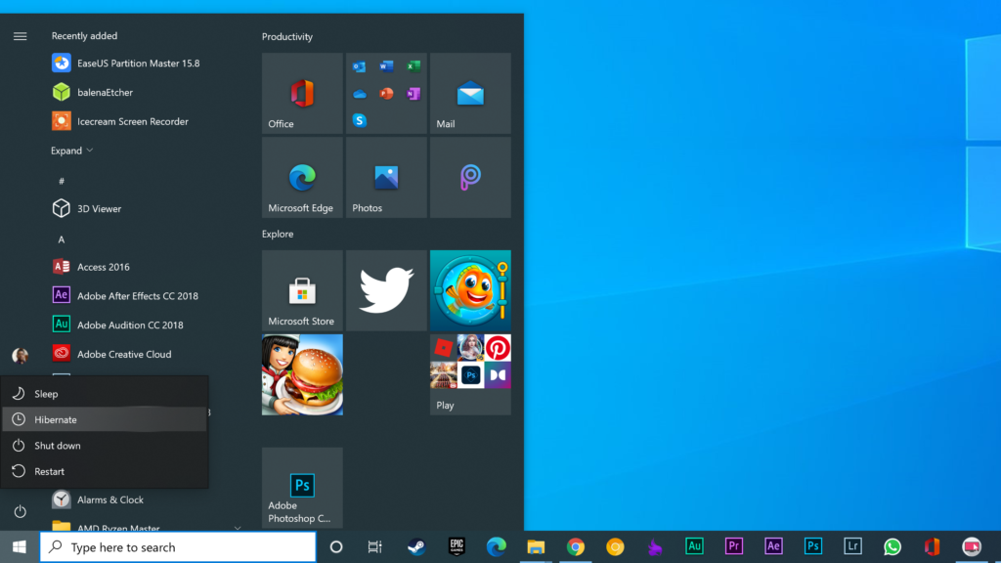1001x563 pixels.
Task: Click the Productivity group header
Action: click(287, 37)
